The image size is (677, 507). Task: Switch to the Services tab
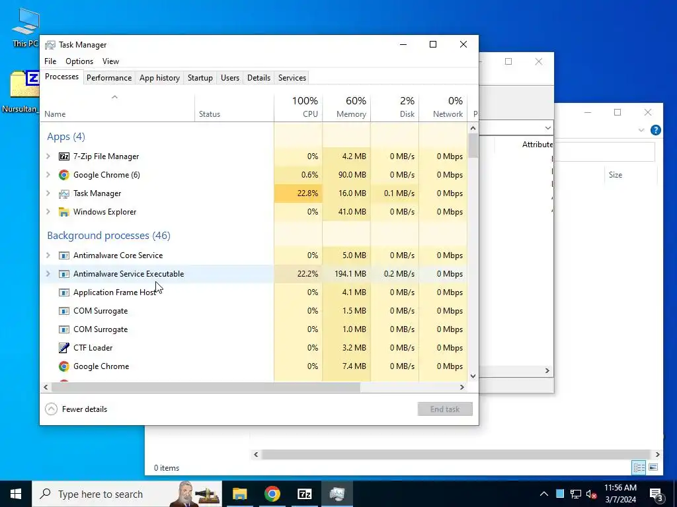point(292,78)
